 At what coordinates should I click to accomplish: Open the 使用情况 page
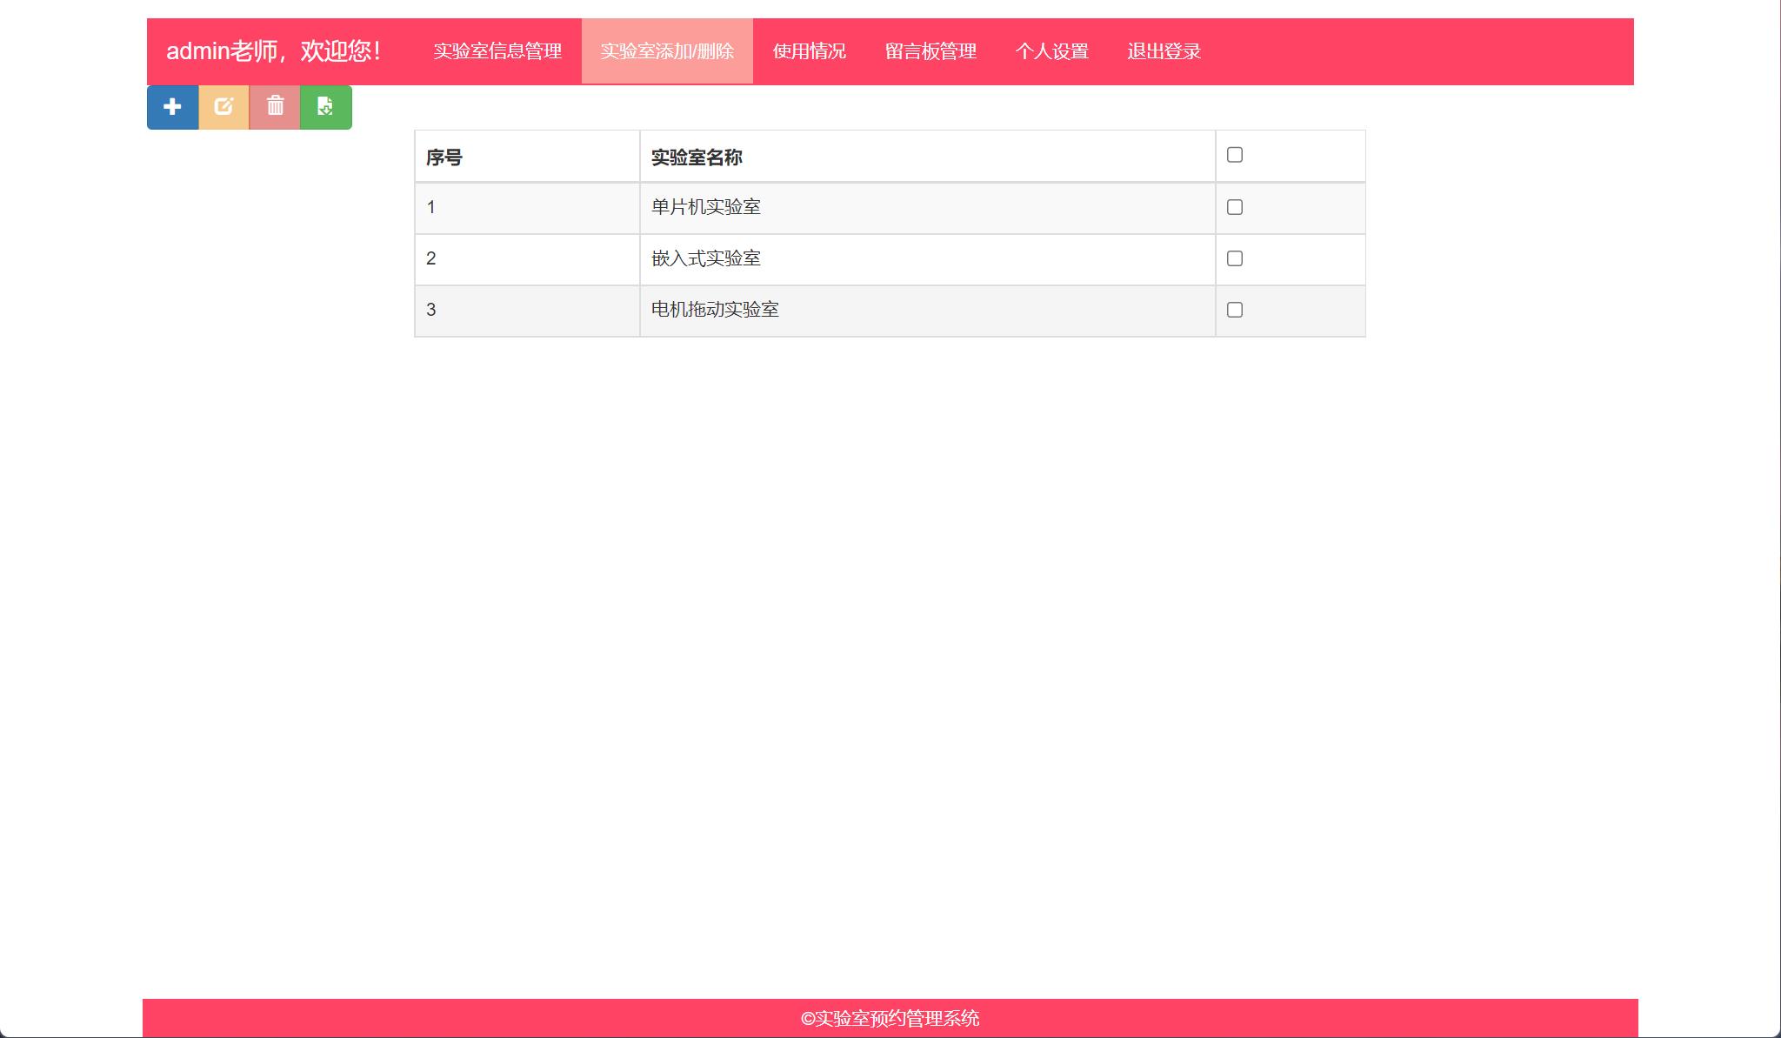pos(809,50)
